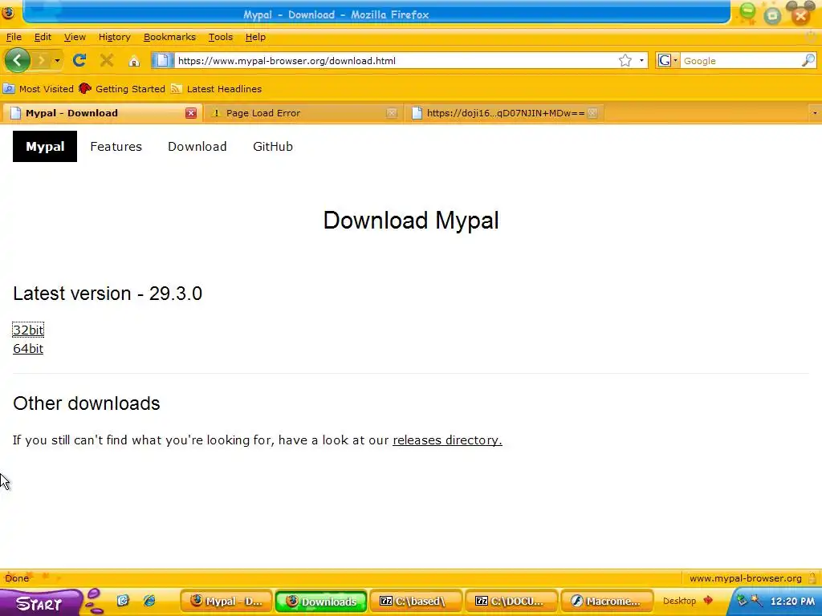Click the forward navigation arrow
This screenshot has height=616, width=822.
pos(42,61)
